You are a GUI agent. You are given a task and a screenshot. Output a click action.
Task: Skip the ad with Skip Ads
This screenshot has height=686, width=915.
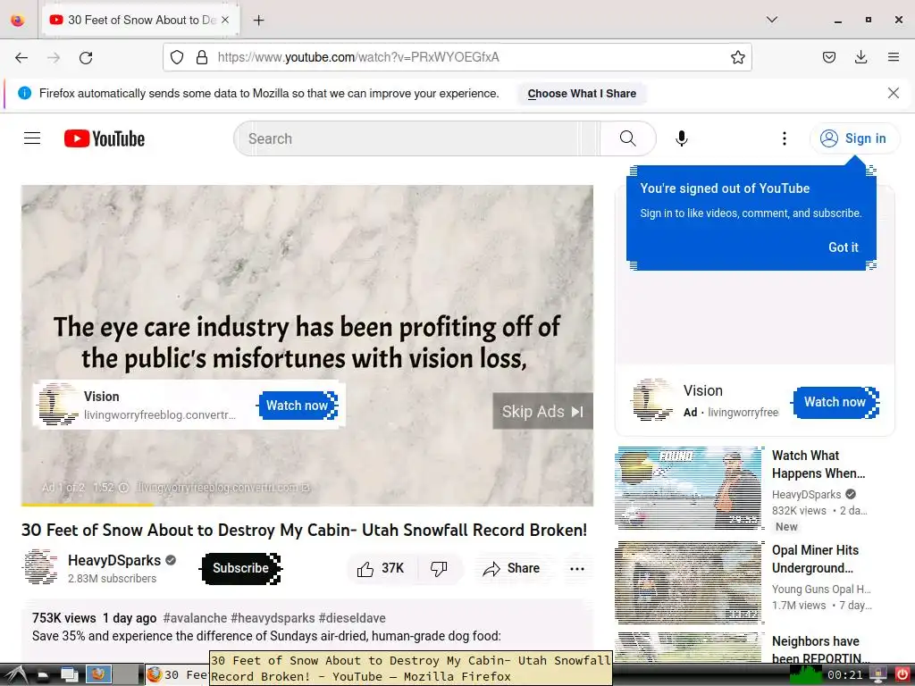coord(542,411)
